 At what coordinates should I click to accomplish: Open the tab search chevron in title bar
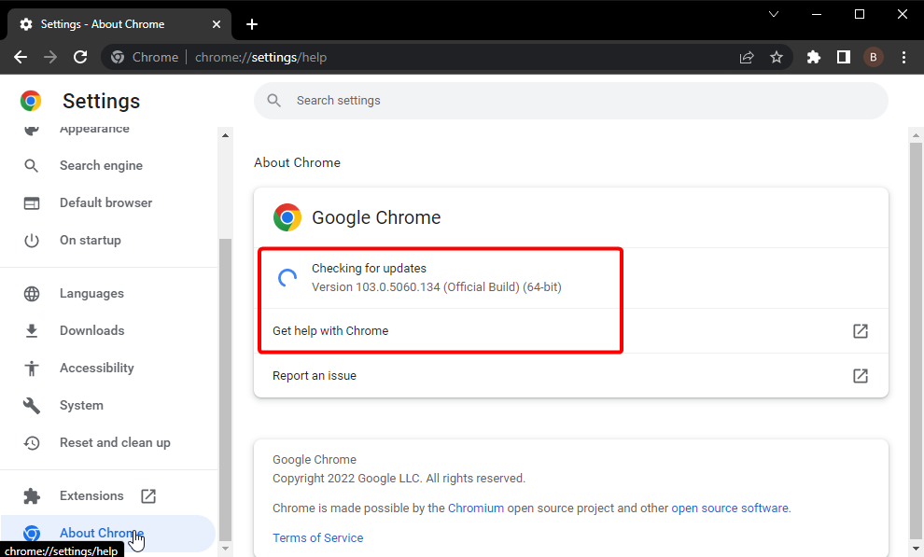(x=774, y=14)
